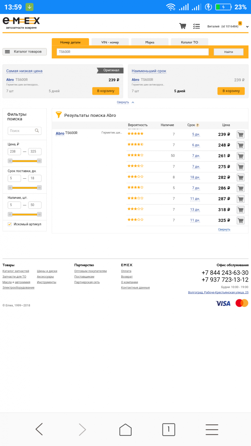The image size is (251, 446).
Task: Click the Найти search button
Action: click(x=228, y=52)
